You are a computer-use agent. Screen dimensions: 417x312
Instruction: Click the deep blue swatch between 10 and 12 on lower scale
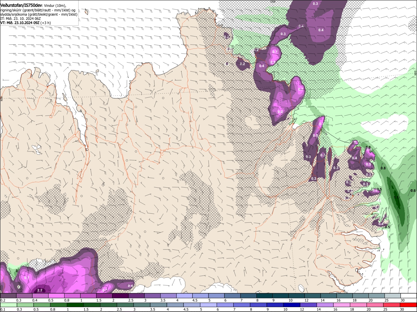[x=292, y=305]
